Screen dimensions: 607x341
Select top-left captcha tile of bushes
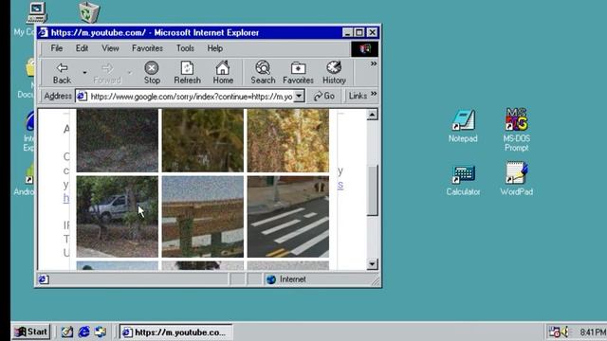click(x=118, y=140)
